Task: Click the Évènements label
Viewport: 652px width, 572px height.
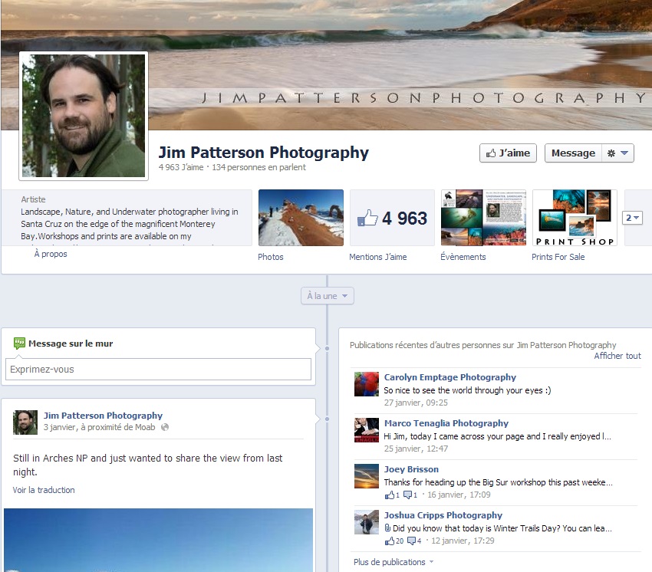Action: [x=463, y=257]
